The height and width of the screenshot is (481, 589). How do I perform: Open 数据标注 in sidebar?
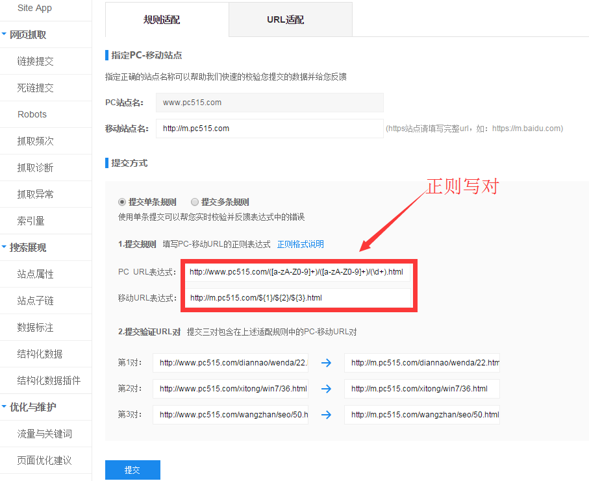[x=35, y=327]
